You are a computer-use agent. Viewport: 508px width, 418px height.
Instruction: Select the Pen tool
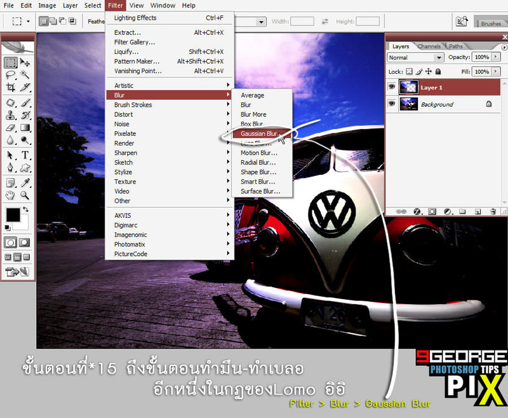click(10, 168)
